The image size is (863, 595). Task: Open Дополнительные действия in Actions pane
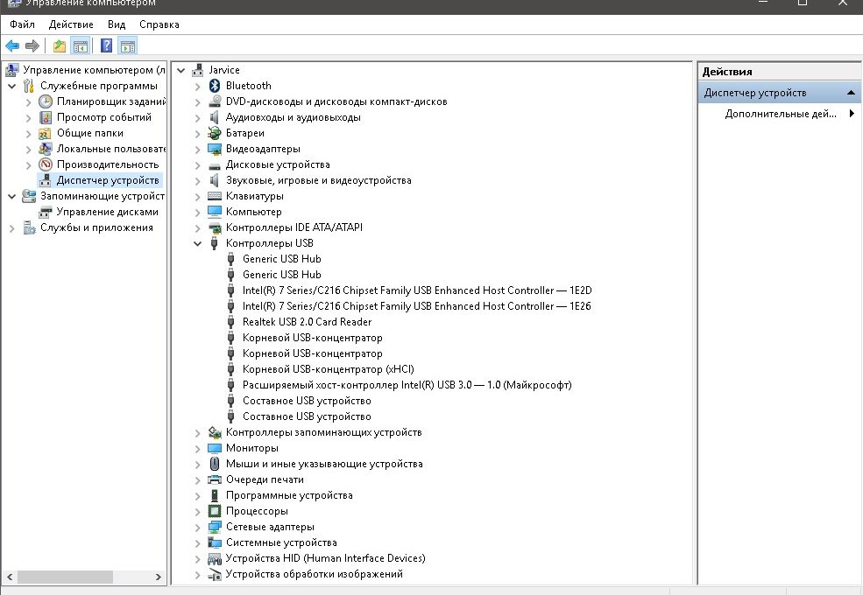click(781, 114)
